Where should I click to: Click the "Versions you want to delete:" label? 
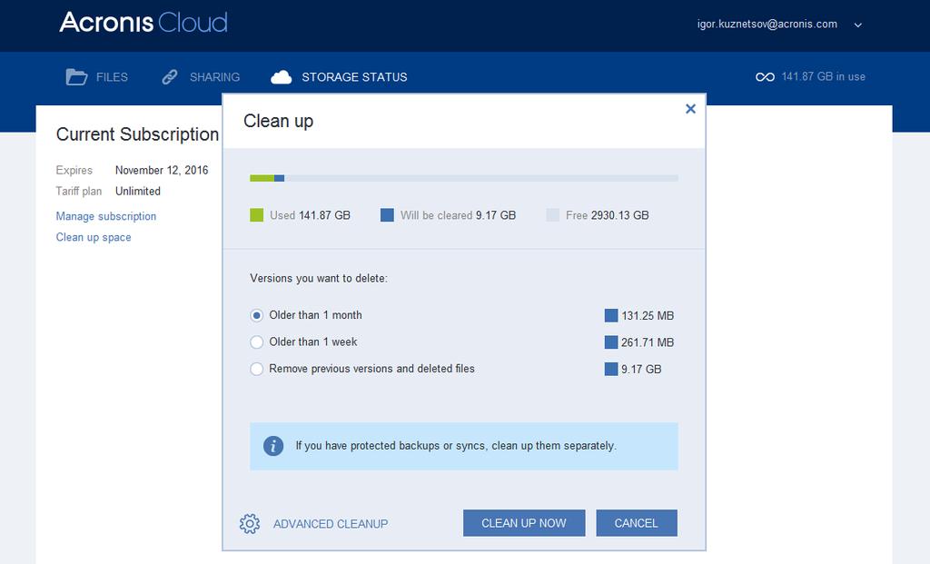tap(319, 278)
